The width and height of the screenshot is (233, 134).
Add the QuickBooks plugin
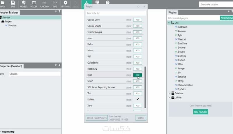pos(137,63)
